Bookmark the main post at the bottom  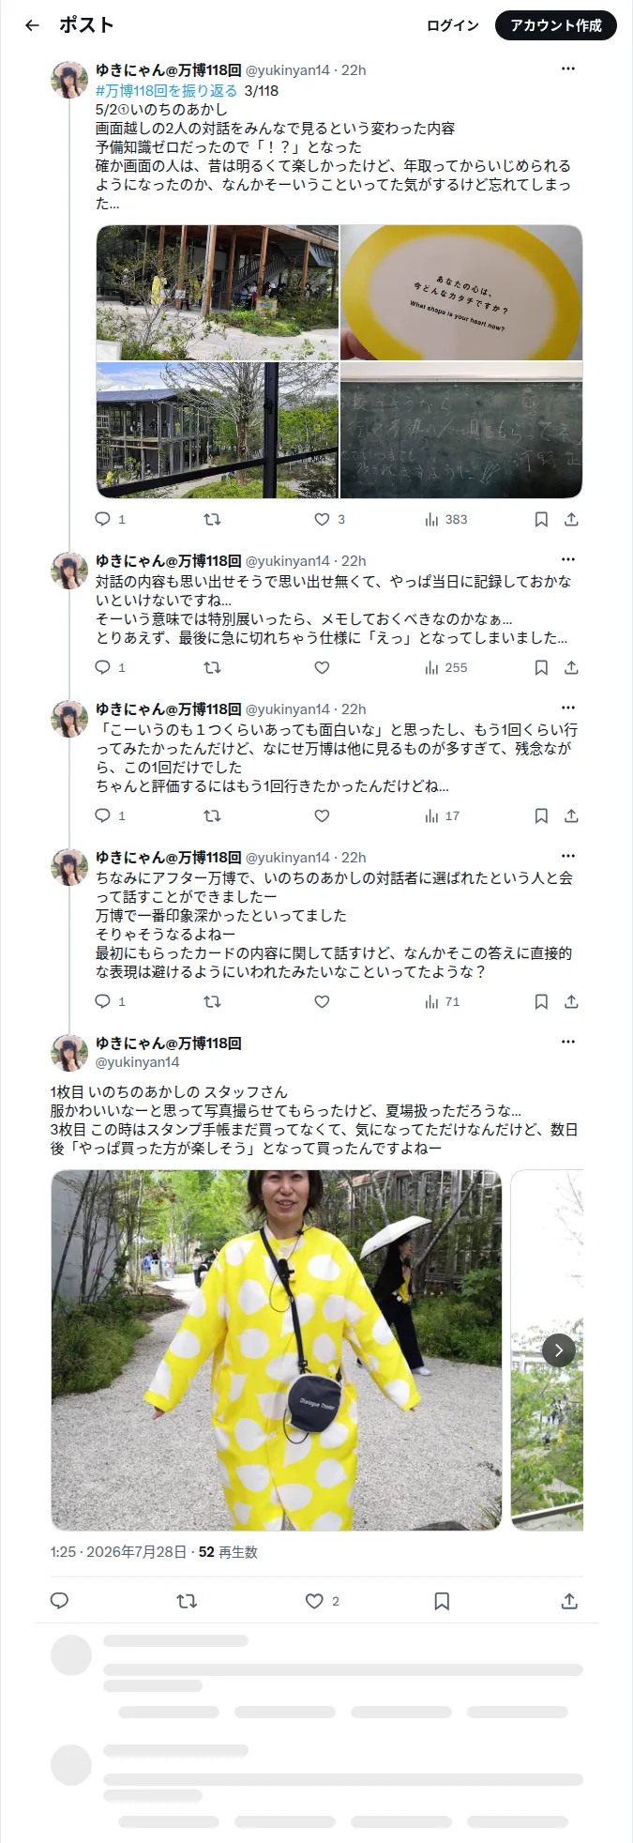click(442, 1601)
